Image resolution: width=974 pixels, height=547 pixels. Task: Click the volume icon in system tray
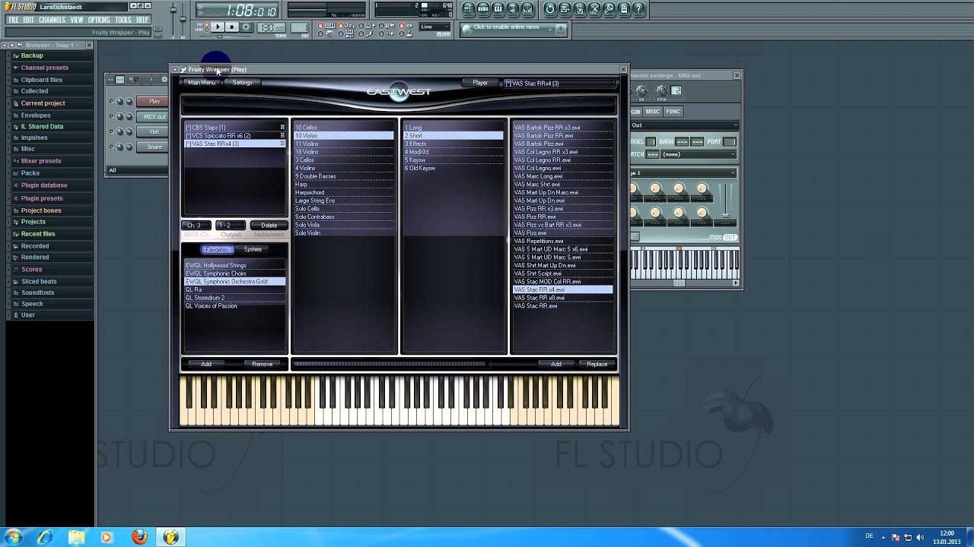[x=919, y=537]
